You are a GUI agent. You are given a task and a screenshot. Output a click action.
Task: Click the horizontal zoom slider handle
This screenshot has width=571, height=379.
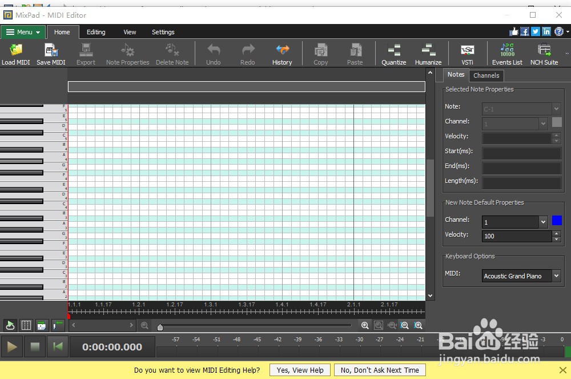[160, 327]
